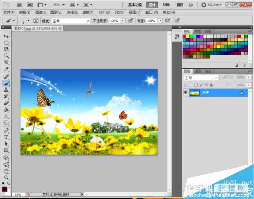Viewport: 254px width, 199px height.
Task: Open the collapsed History panel icon
Action: 177,37
